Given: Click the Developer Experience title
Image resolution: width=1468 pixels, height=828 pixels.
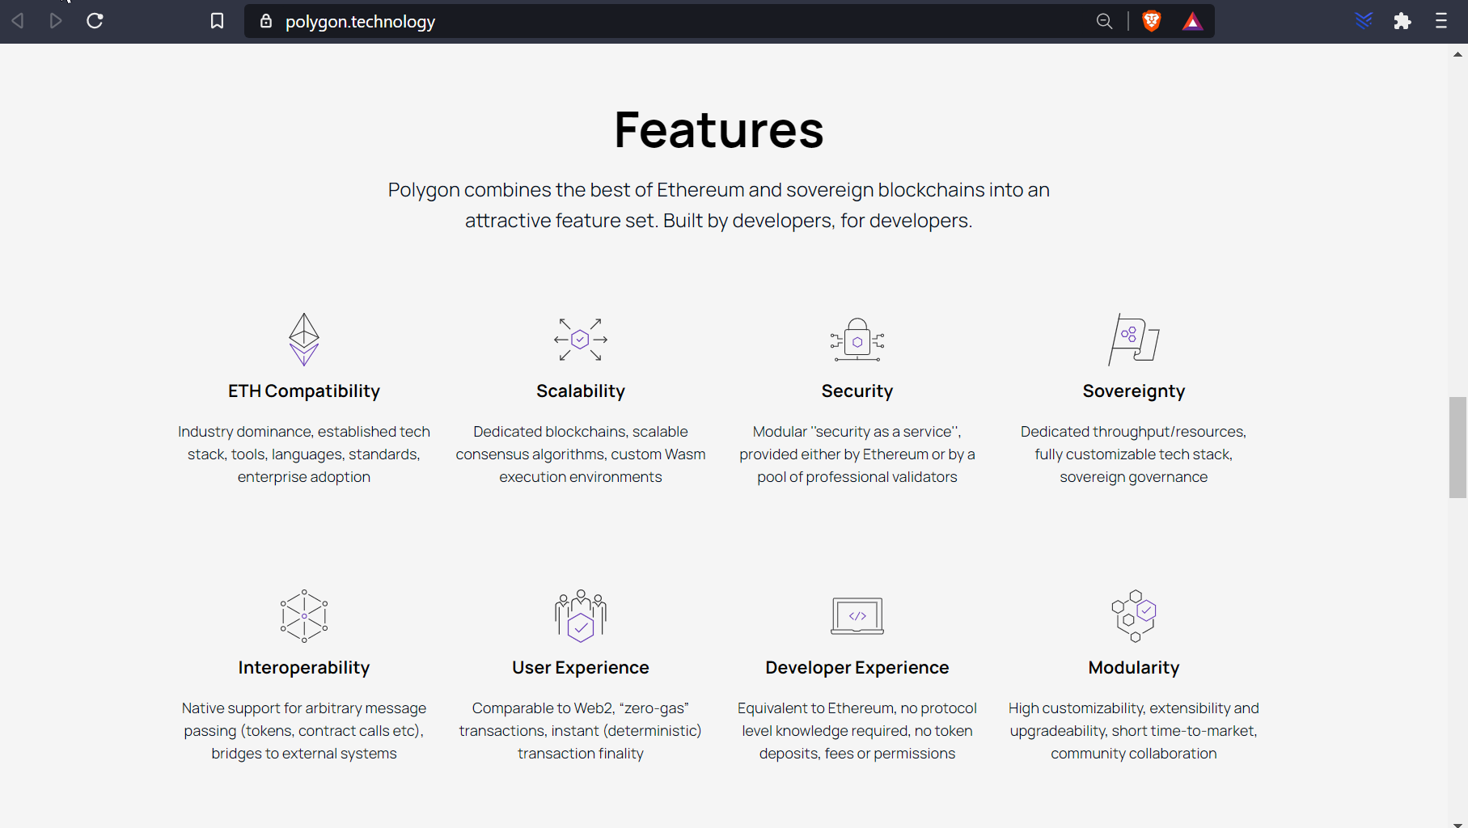Looking at the screenshot, I should tap(857, 668).
